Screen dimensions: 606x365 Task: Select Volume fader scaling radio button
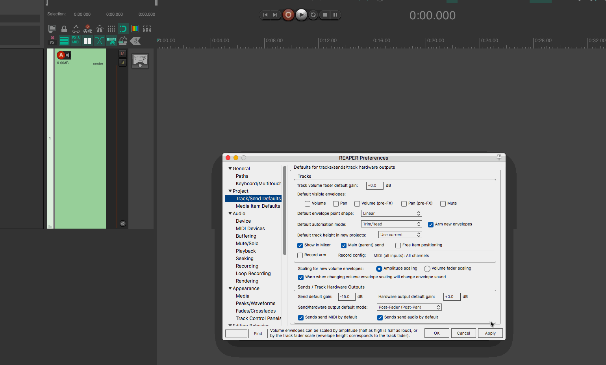tap(427, 269)
